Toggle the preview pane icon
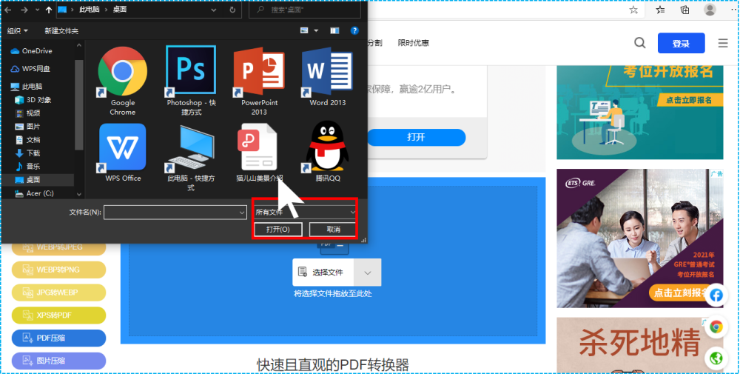This screenshot has height=374, width=740. tap(334, 30)
